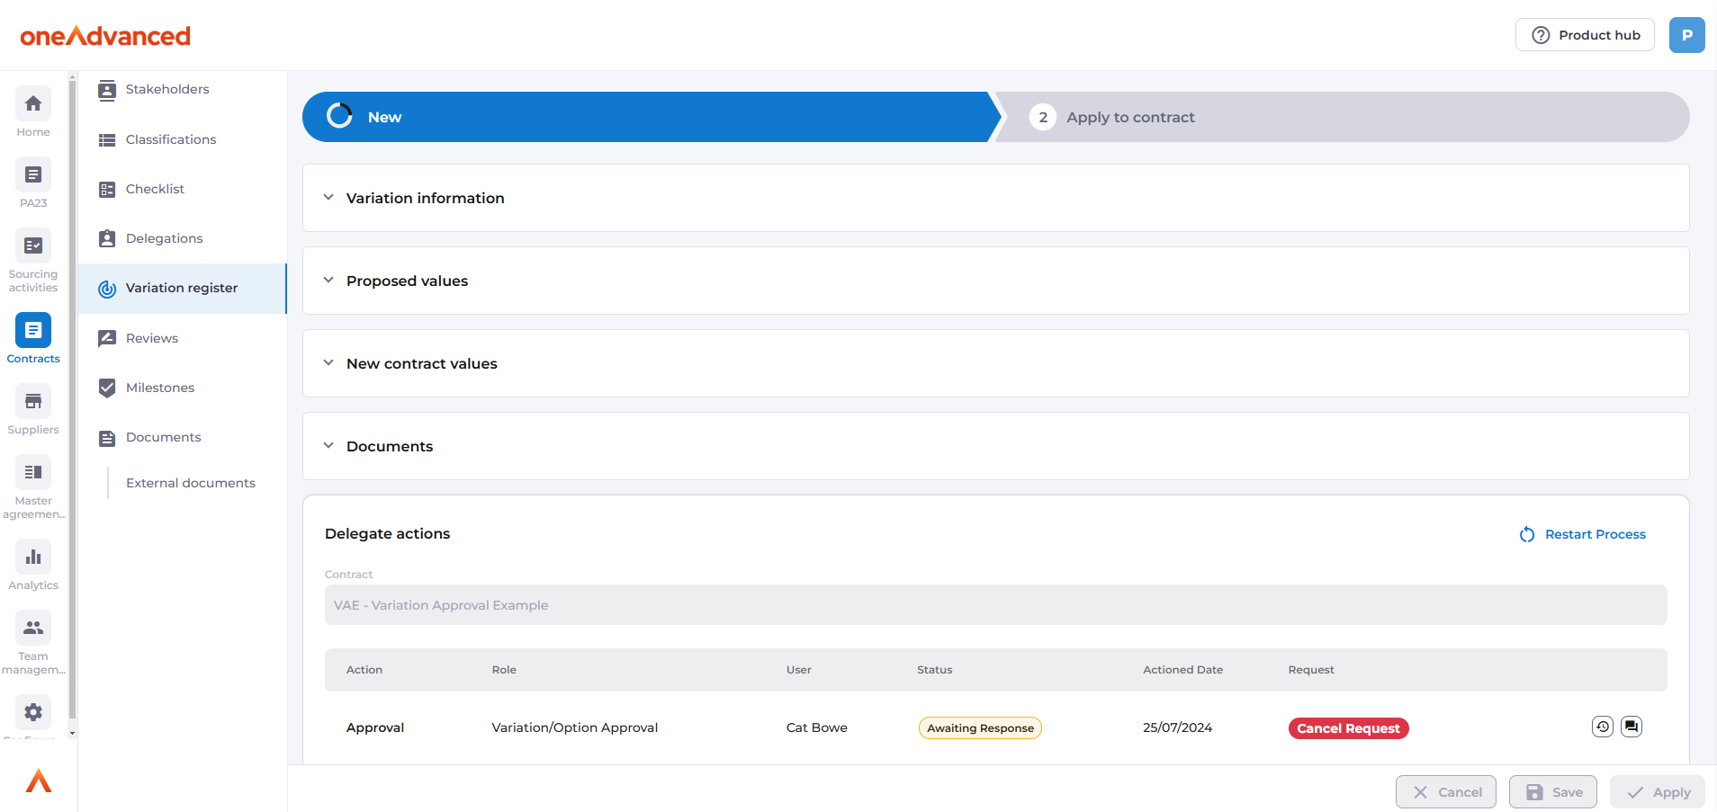Open the External documents submenu item

(x=191, y=483)
